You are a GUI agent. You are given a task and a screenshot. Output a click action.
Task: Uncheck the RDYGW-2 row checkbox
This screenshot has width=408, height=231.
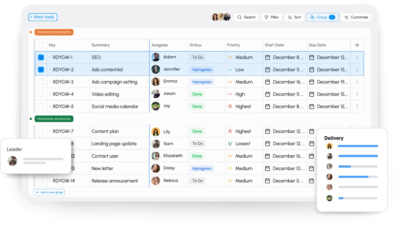pyautogui.click(x=41, y=70)
